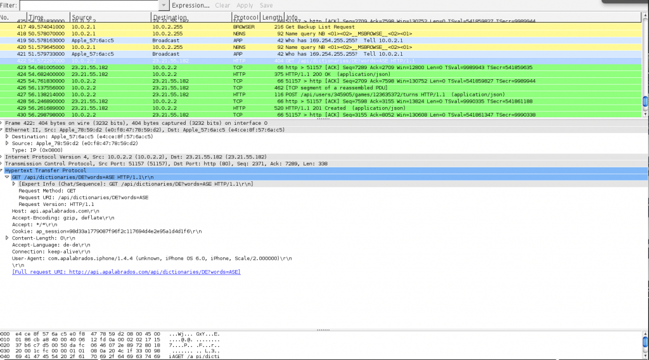Sort packets by the Time column header
Screen dimensions: 649x360
click(37, 17)
